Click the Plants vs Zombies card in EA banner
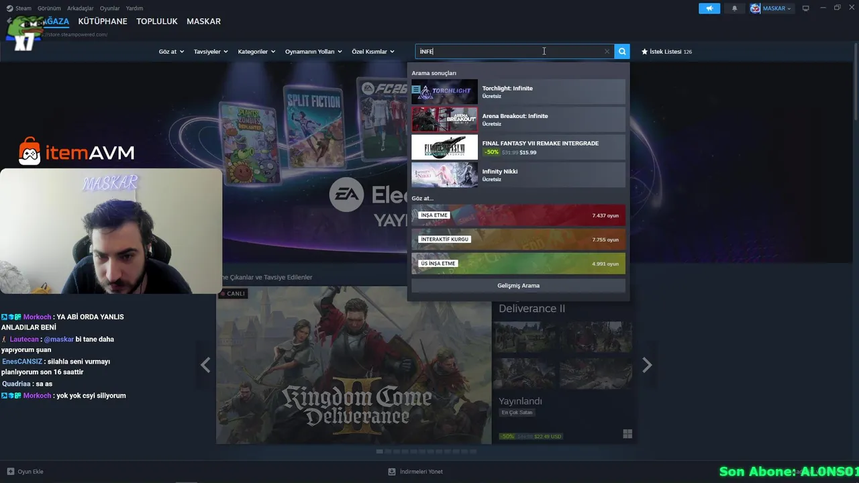The width and height of the screenshot is (859, 483). (248, 143)
